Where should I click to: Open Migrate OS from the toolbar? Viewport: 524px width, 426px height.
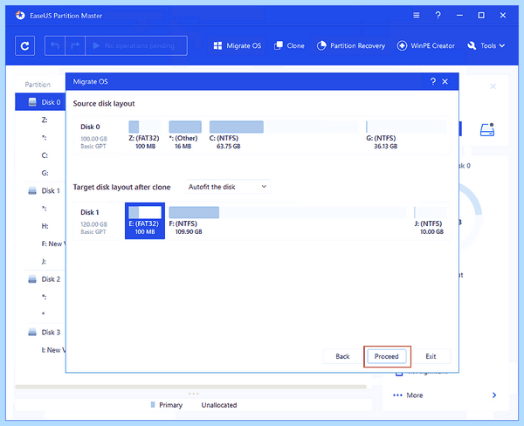(x=238, y=45)
